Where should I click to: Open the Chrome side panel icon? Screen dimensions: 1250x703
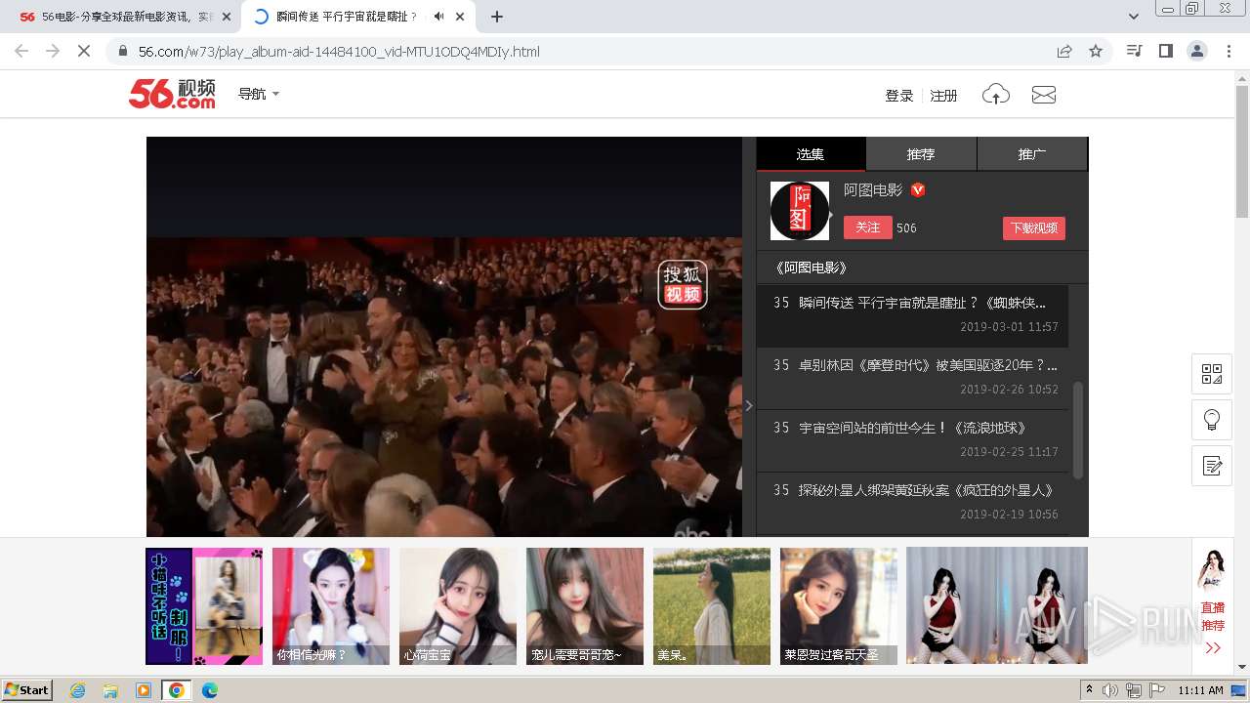coord(1165,51)
